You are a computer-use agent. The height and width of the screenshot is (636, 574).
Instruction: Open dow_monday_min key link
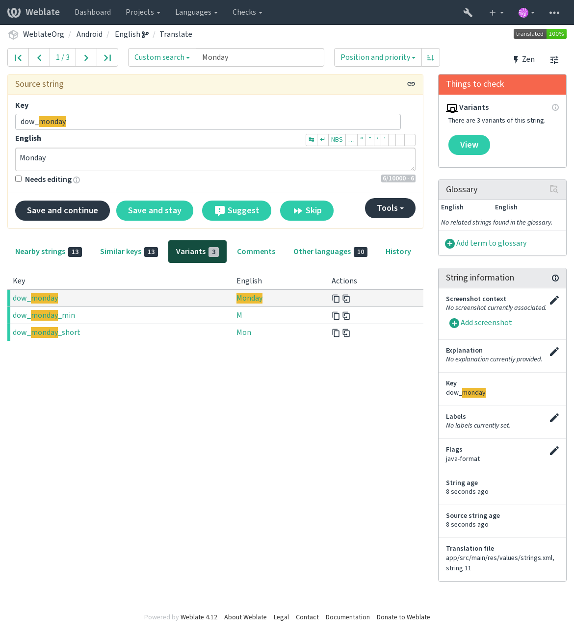44,315
